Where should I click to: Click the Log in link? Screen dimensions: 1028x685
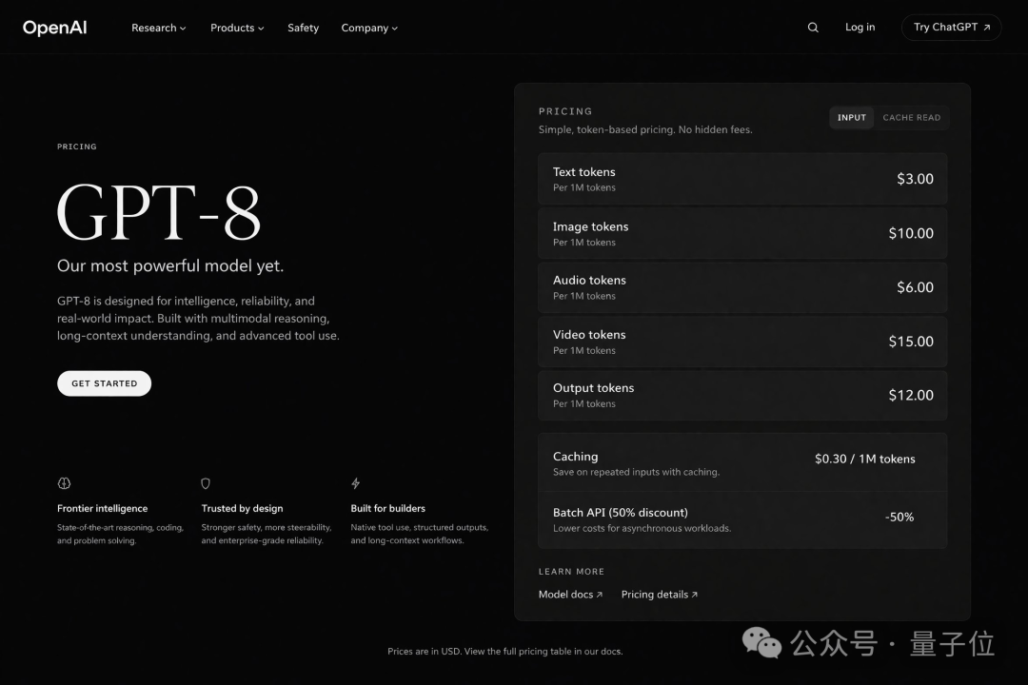pyautogui.click(x=860, y=28)
